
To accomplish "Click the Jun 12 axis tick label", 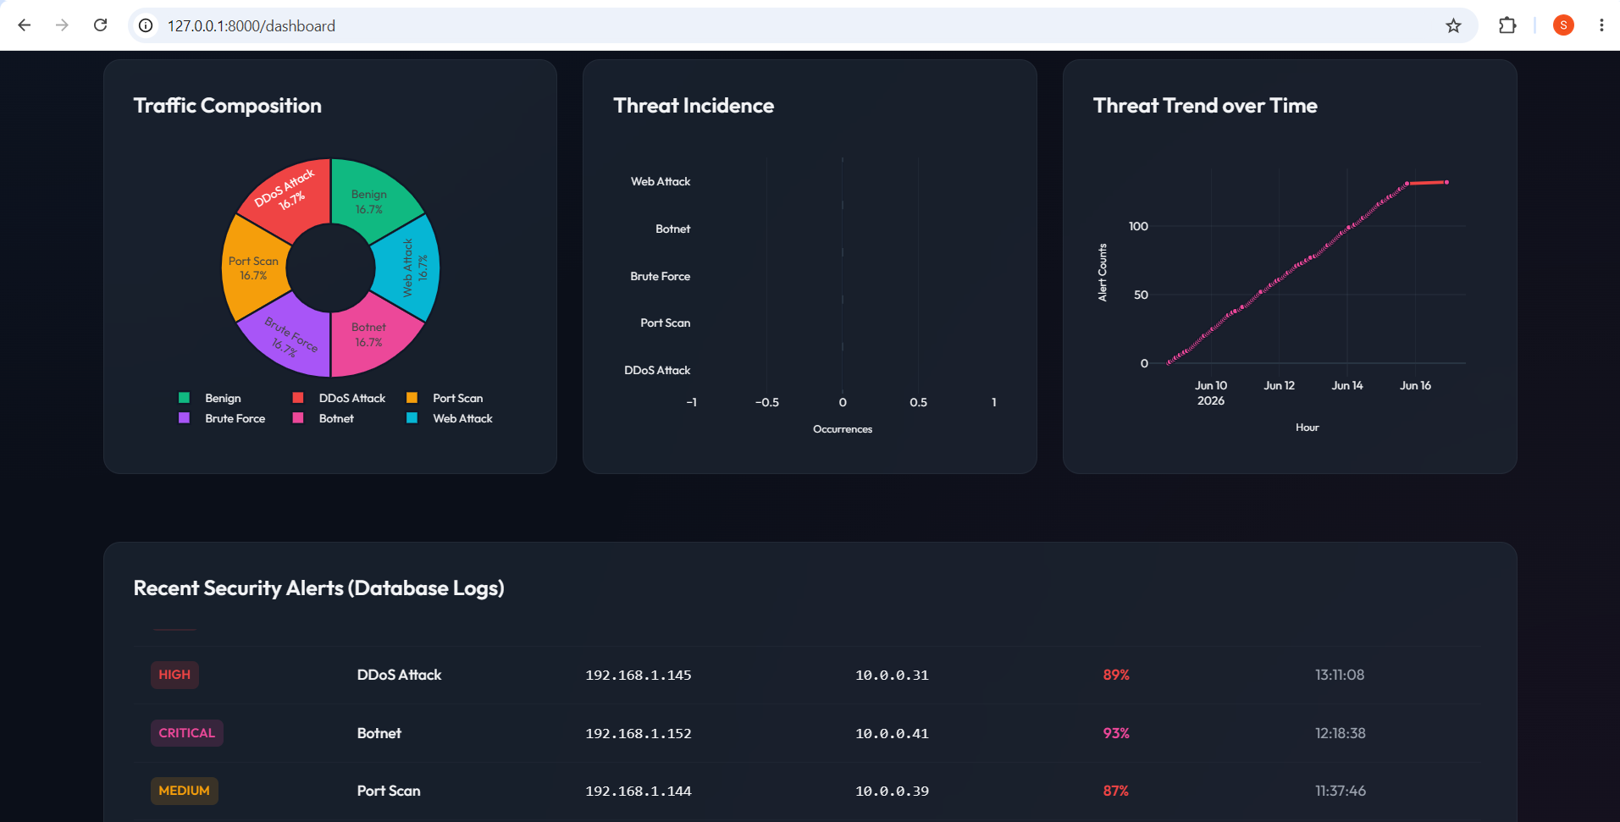I will [x=1279, y=385].
